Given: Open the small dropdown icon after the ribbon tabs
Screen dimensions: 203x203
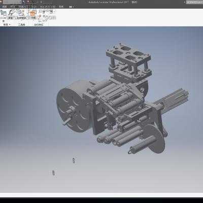Looking at the screenshot, I should pos(71,7).
